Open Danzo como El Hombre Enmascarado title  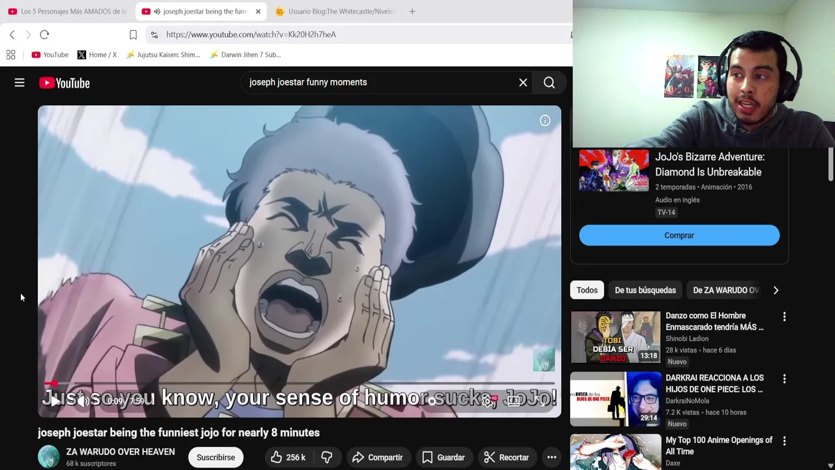tap(714, 321)
